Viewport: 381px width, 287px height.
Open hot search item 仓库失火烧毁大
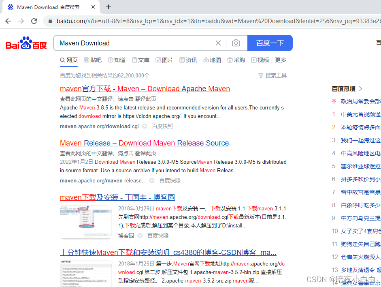(361, 257)
